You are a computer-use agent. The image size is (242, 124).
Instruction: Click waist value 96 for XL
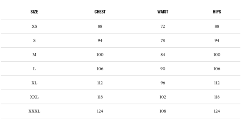point(163,83)
